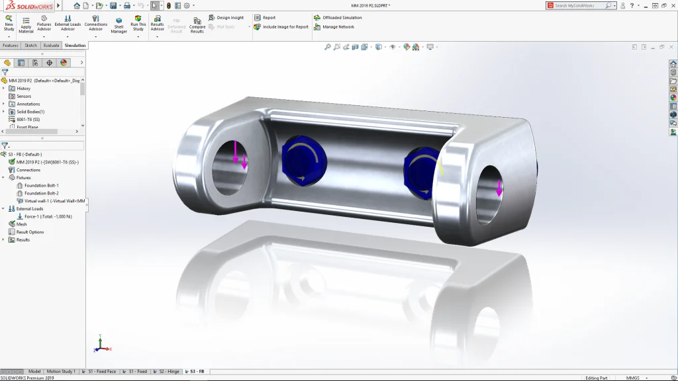The image size is (678, 381).
Task: Open the Rebuild traffic light icon
Action: pyautogui.click(x=168, y=5)
